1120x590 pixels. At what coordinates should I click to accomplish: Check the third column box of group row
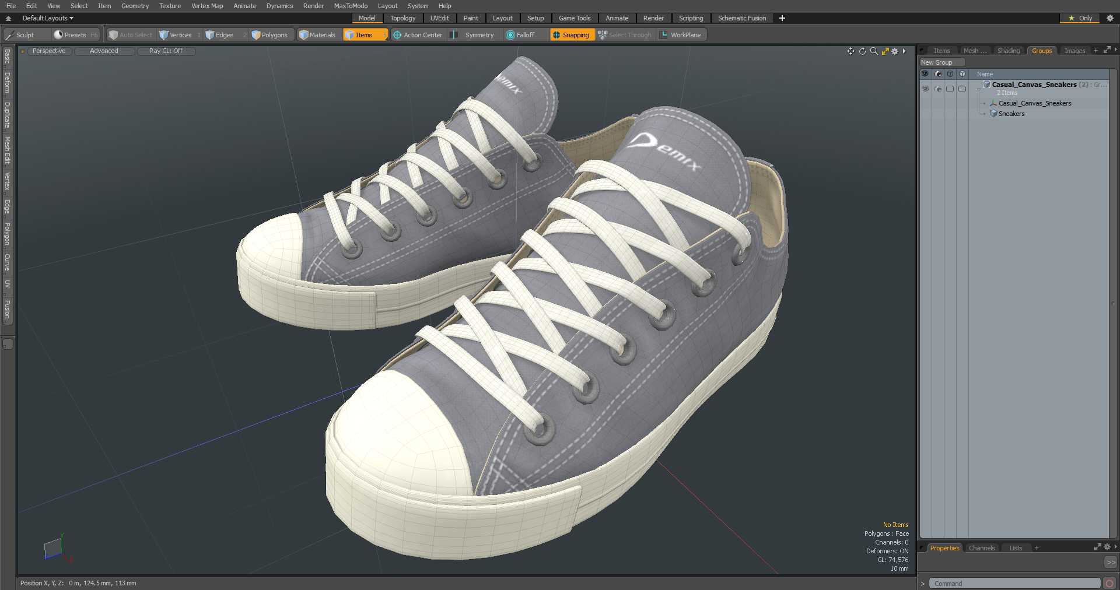click(x=950, y=89)
